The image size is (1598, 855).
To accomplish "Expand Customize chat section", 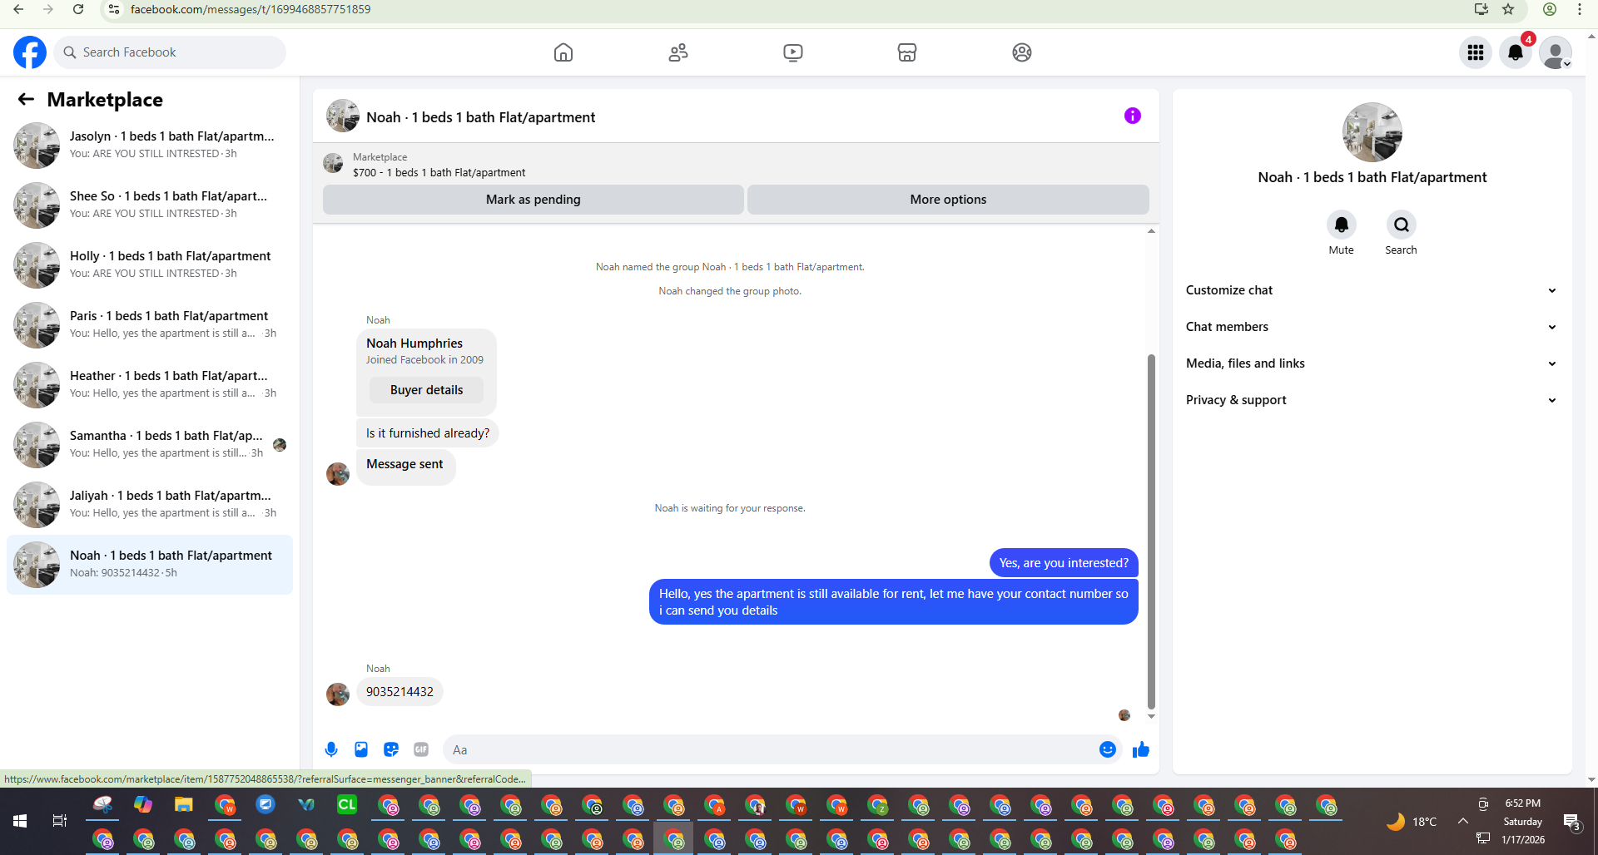I will [x=1372, y=290].
